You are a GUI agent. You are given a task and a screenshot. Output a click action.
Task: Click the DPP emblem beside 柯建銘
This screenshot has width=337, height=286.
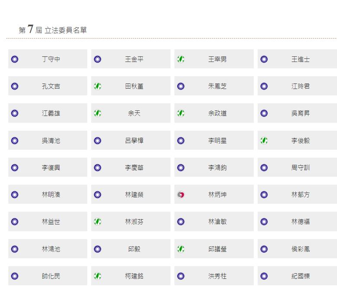click(98, 276)
